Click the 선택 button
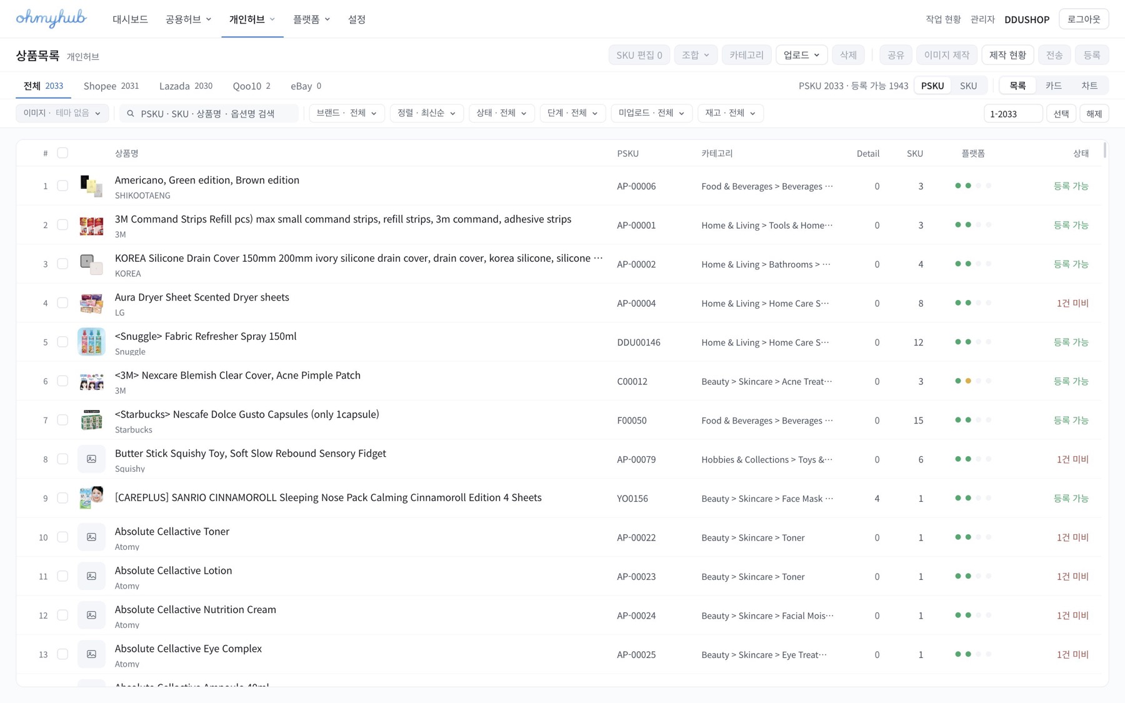This screenshot has height=703, width=1125. (x=1061, y=114)
